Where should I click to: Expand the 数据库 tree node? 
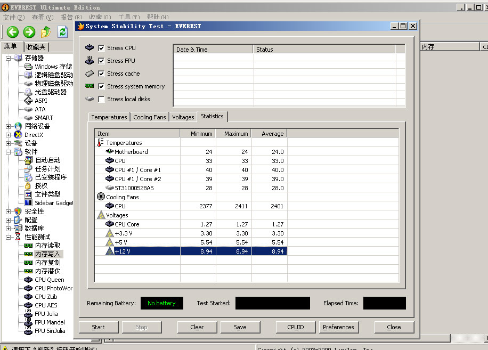tap(8, 229)
